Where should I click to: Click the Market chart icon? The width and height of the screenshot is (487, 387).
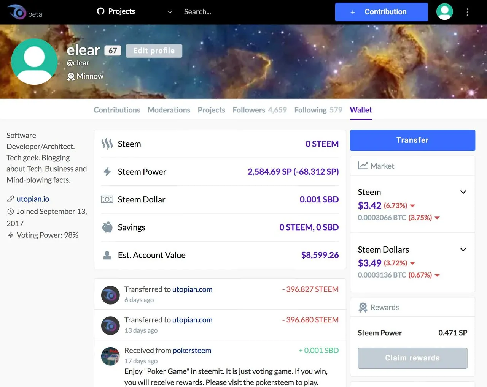[363, 166]
